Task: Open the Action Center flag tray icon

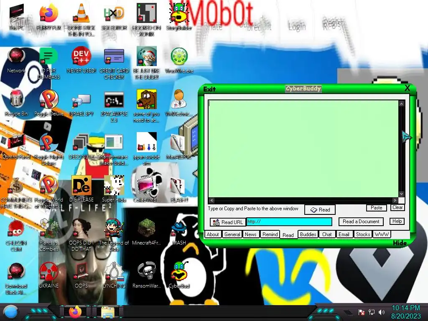Action: pos(362,312)
